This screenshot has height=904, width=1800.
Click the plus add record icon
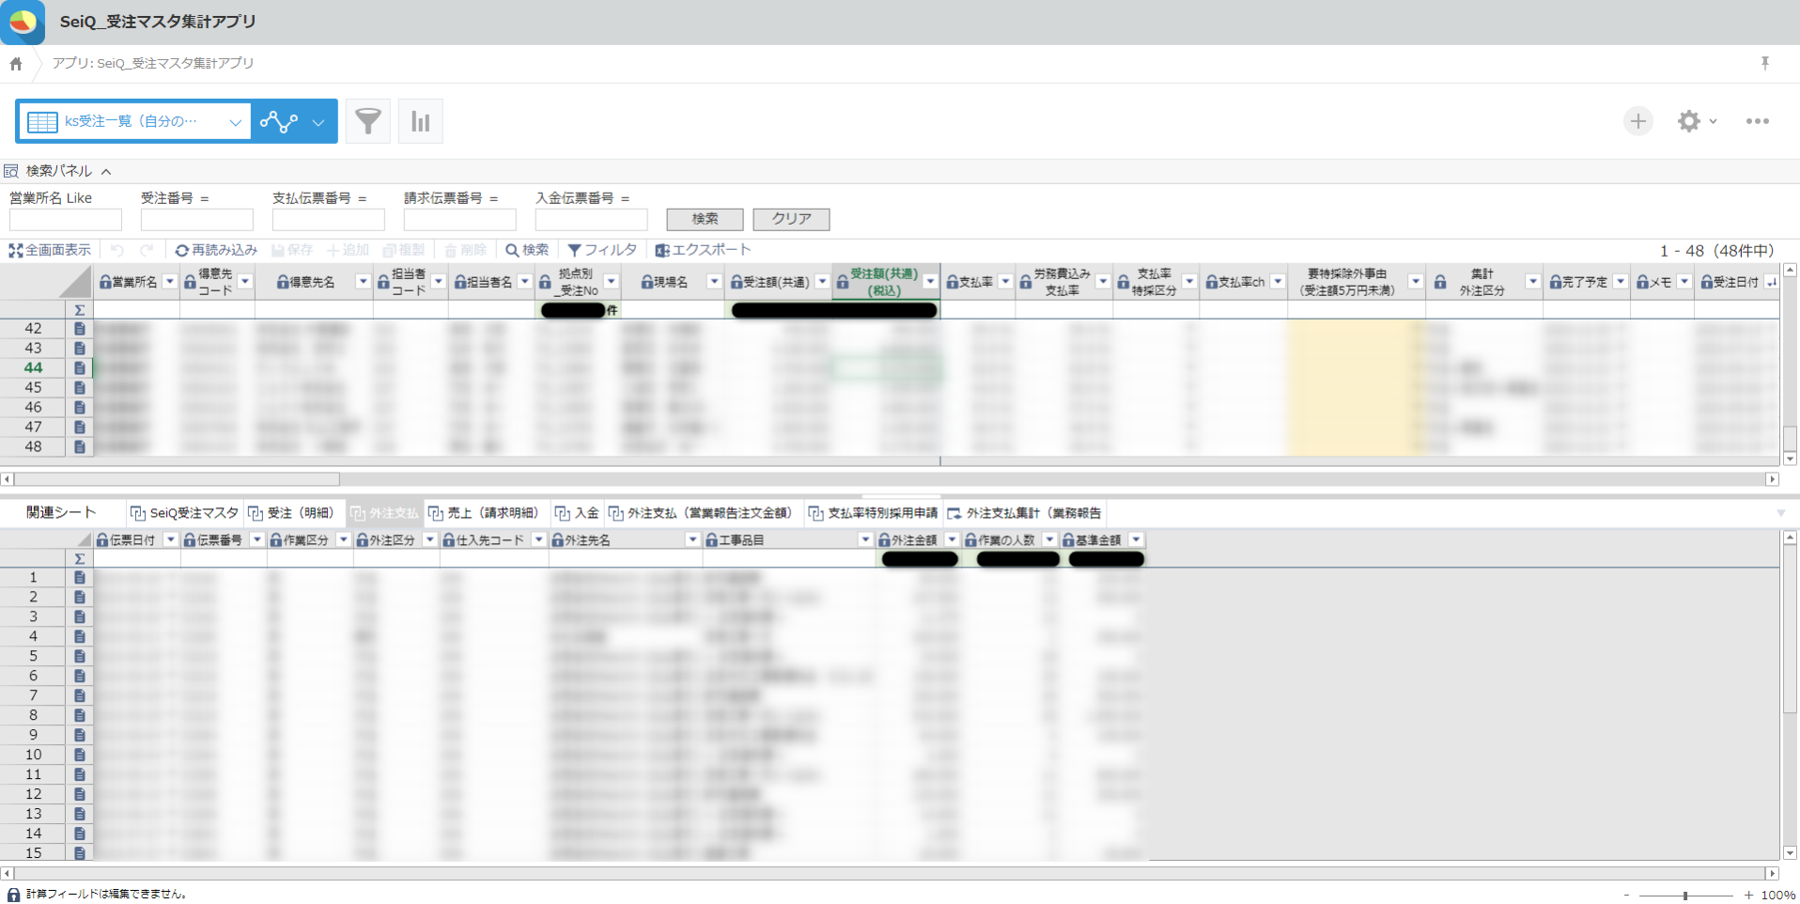1637,121
